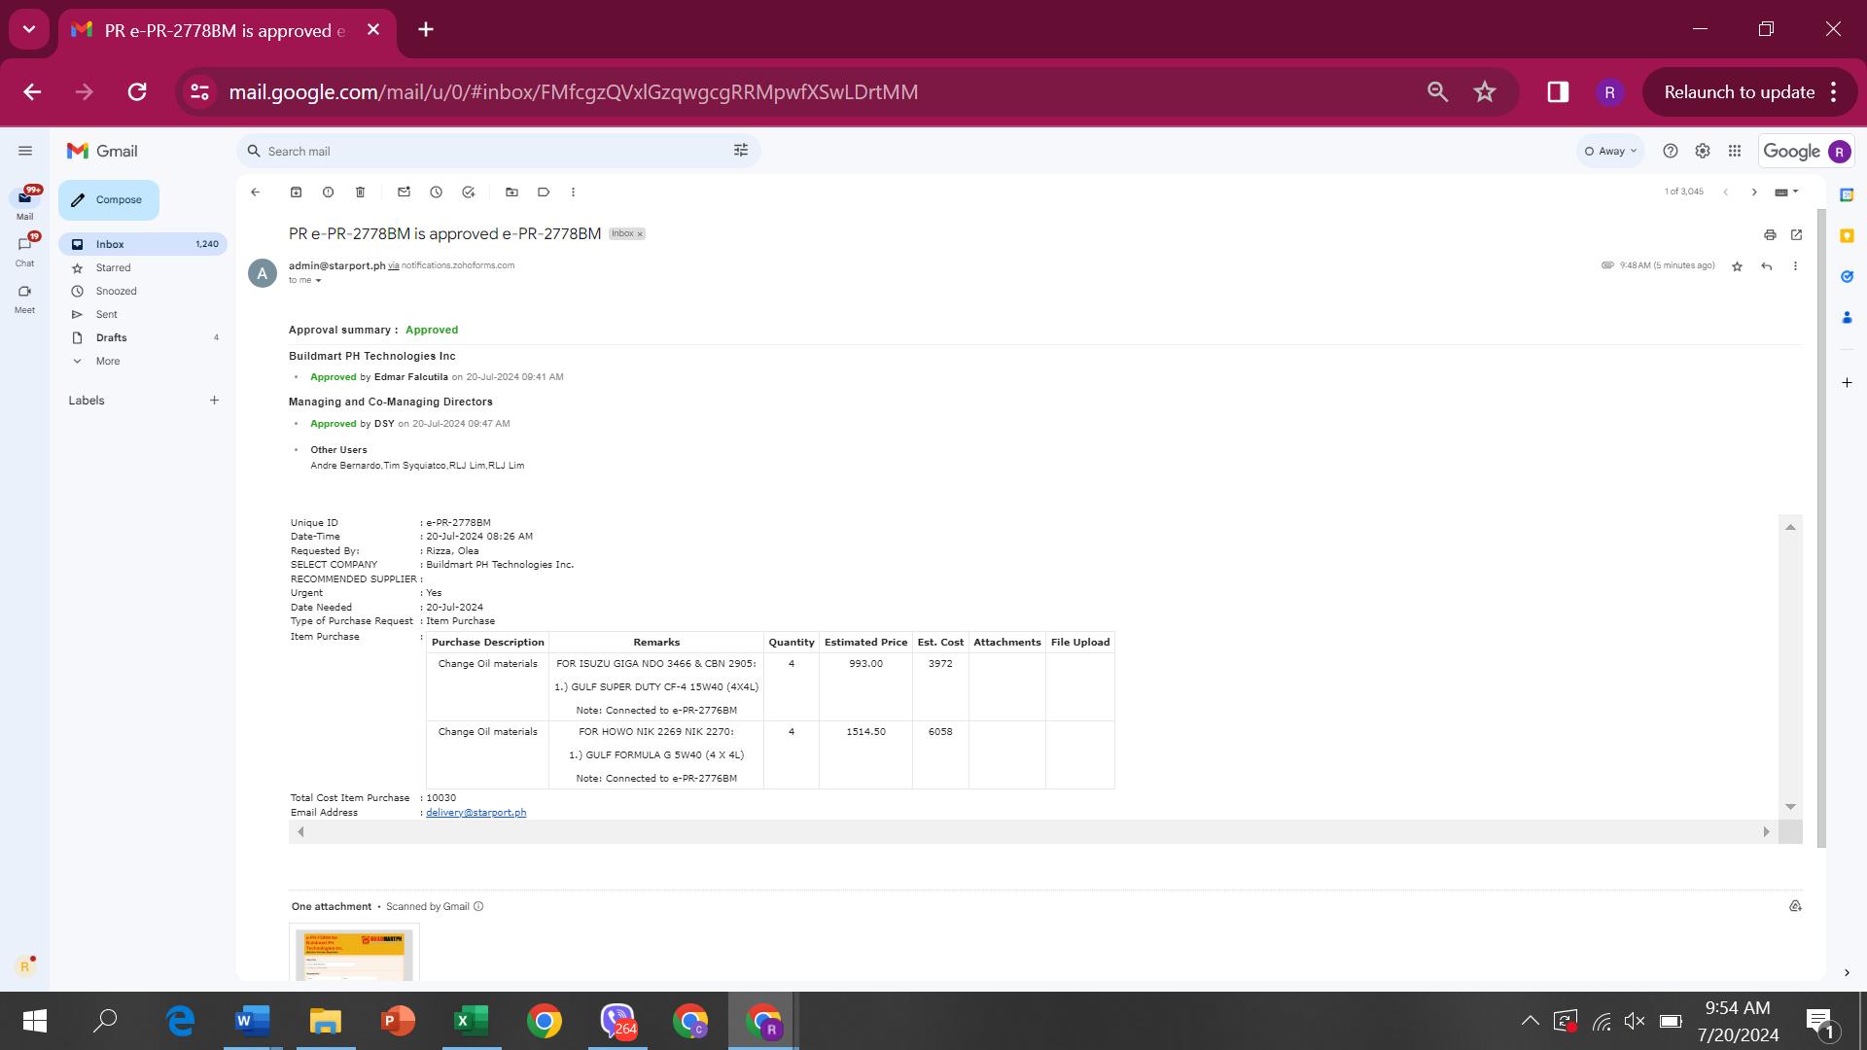
Task: Click the Compose button
Action: (109, 200)
